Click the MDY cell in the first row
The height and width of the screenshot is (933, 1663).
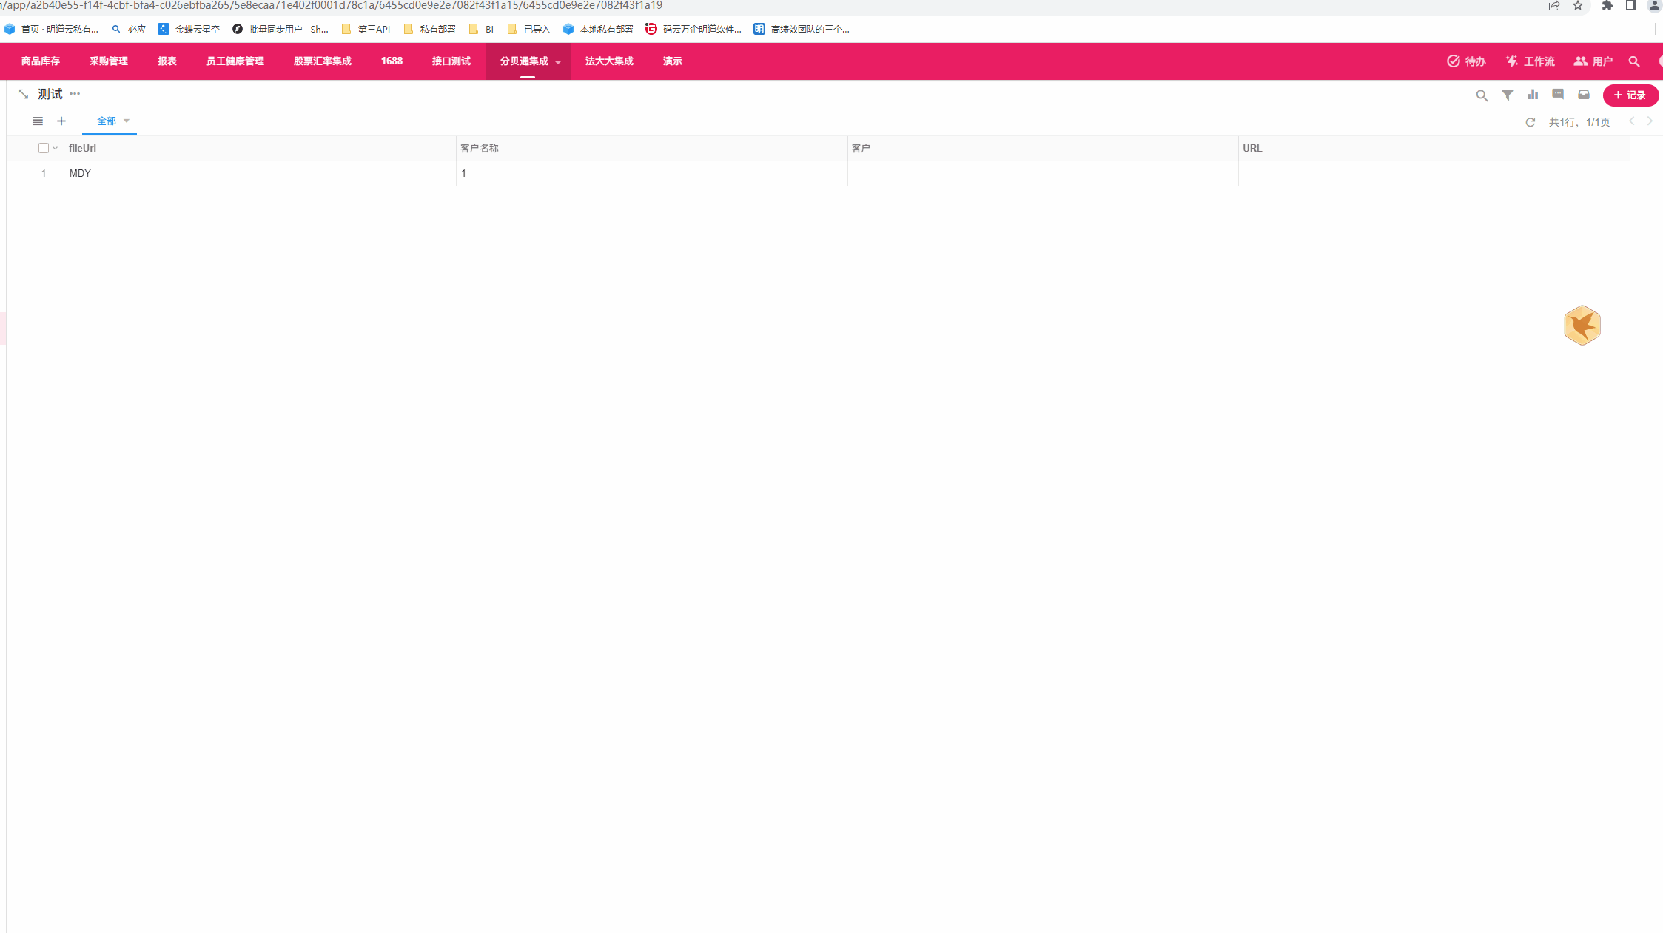(80, 173)
